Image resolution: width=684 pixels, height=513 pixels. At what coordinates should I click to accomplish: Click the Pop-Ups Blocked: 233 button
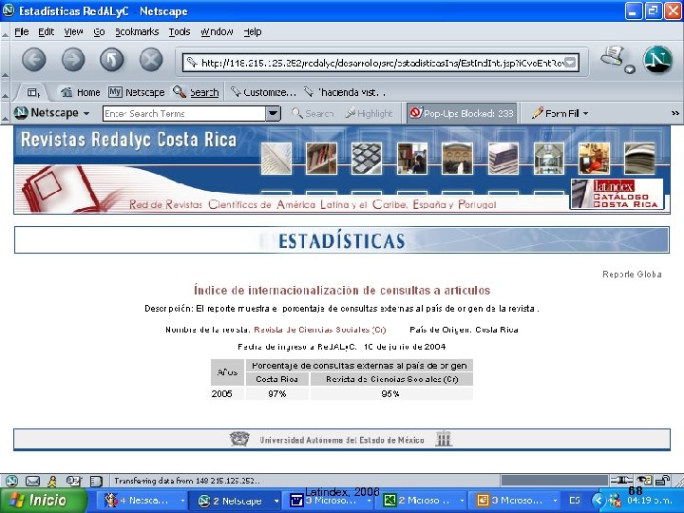coord(462,113)
